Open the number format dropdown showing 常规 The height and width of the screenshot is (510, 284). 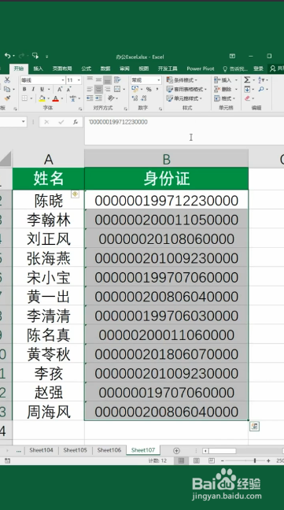click(158, 80)
